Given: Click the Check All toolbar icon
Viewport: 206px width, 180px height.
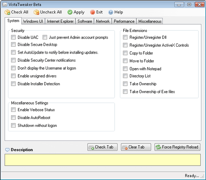Looking at the screenshot, I should [x=7, y=12].
